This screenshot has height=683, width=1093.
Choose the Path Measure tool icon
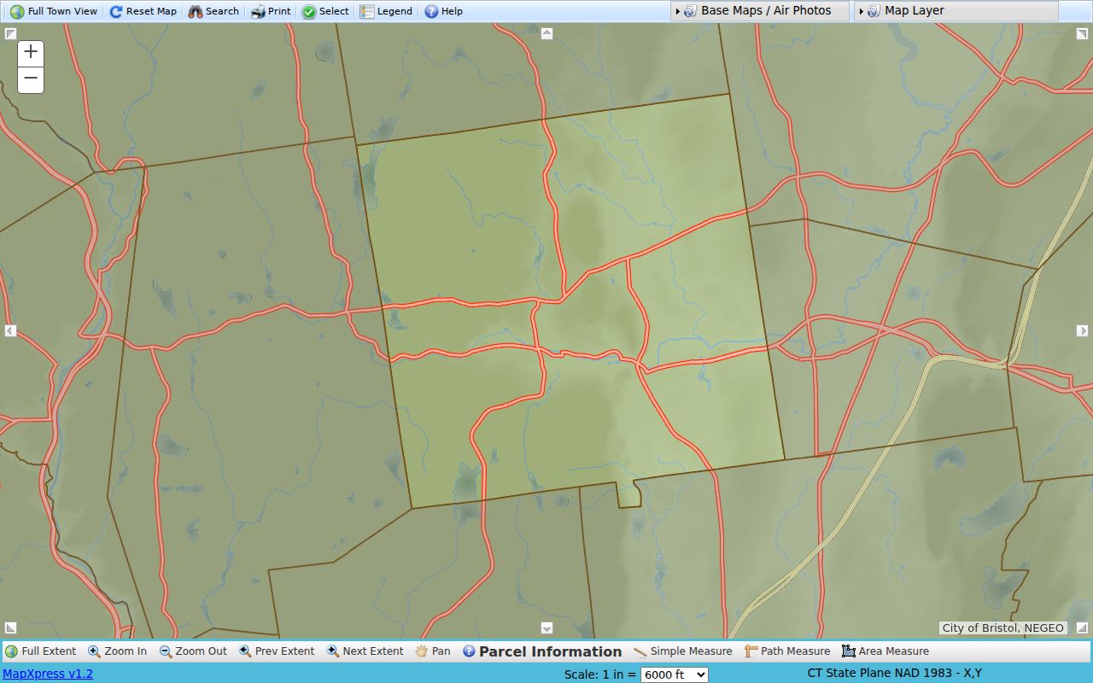pyautogui.click(x=751, y=651)
